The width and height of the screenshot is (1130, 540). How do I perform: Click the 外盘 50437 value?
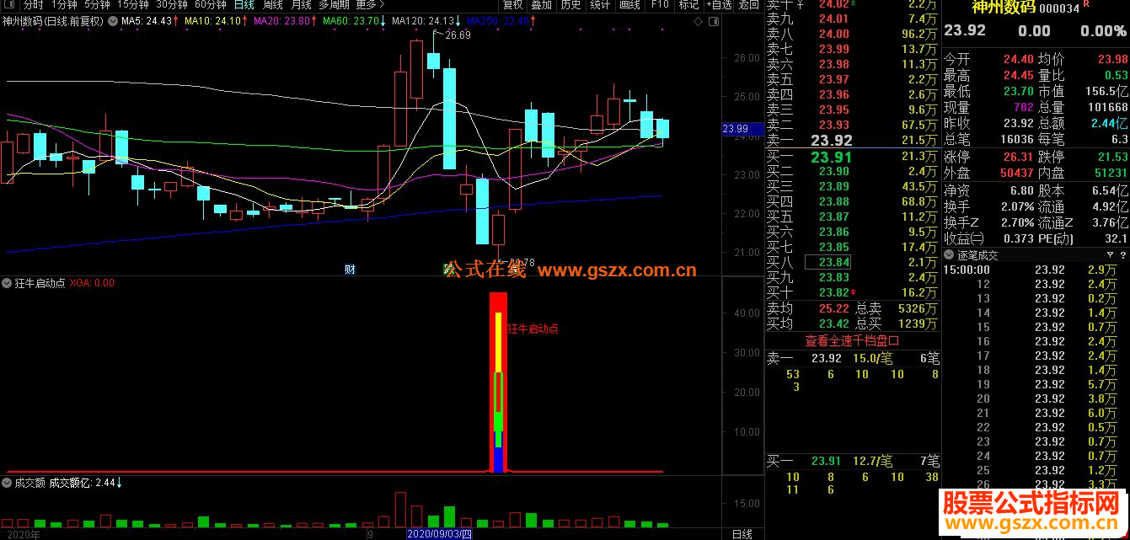tap(1015, 173)
